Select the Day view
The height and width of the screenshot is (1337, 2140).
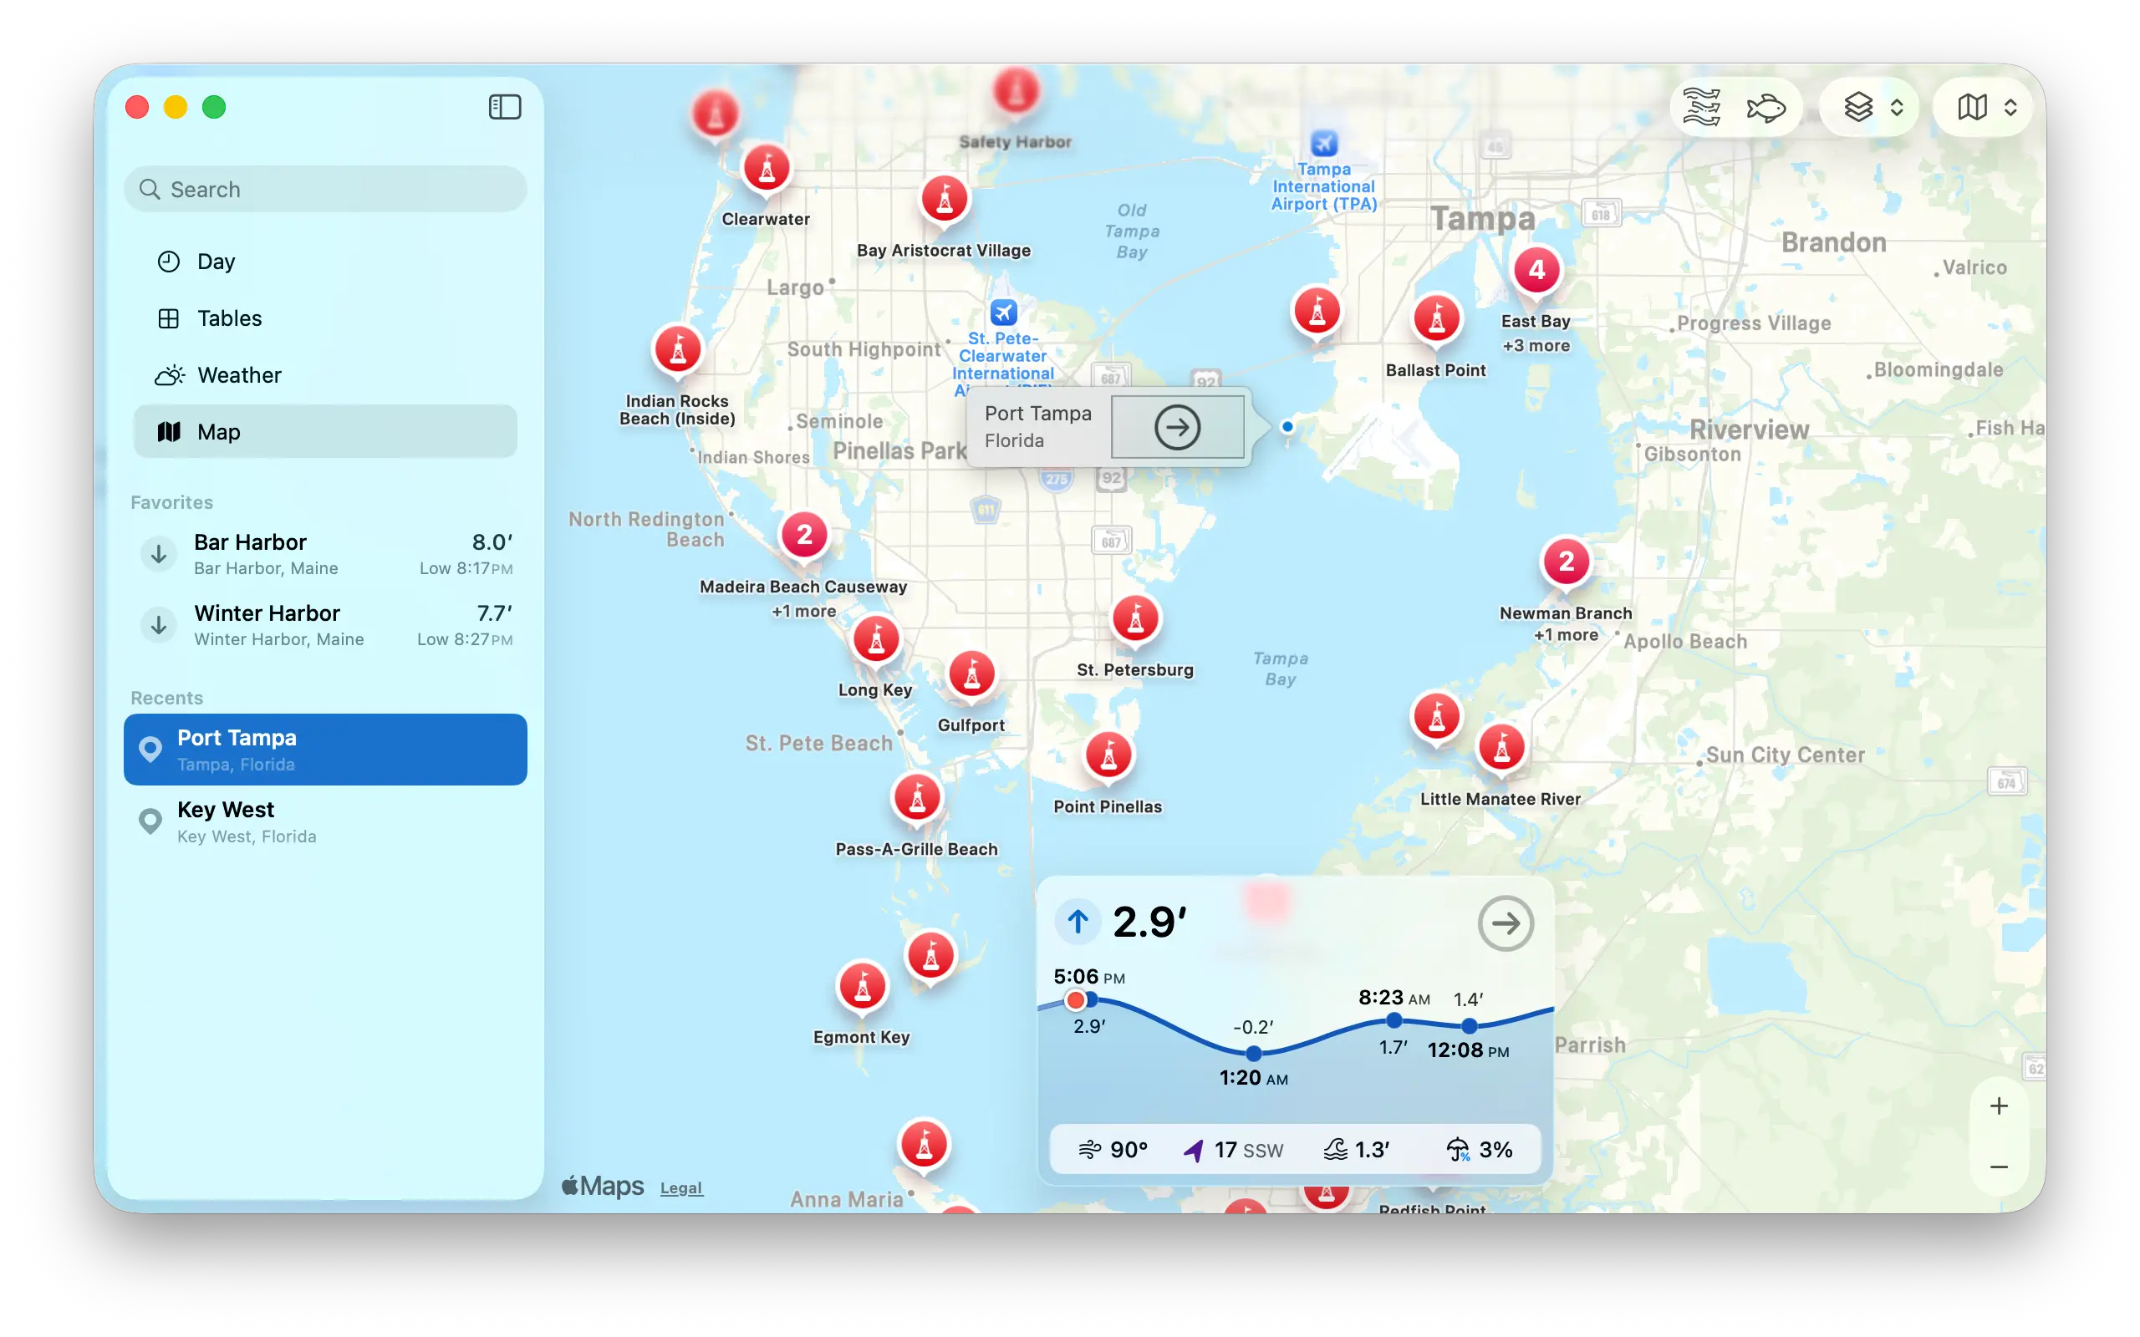pos(325,262)
